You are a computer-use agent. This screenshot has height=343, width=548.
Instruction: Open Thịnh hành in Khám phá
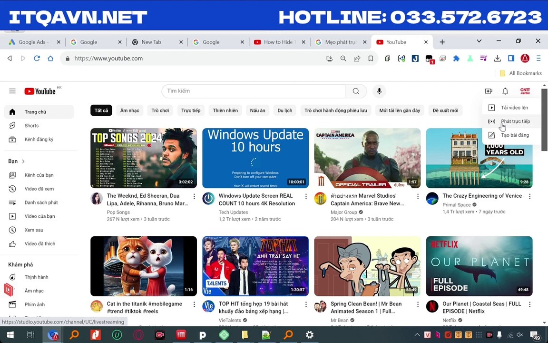pyautogui.click(x=39, y=277)
